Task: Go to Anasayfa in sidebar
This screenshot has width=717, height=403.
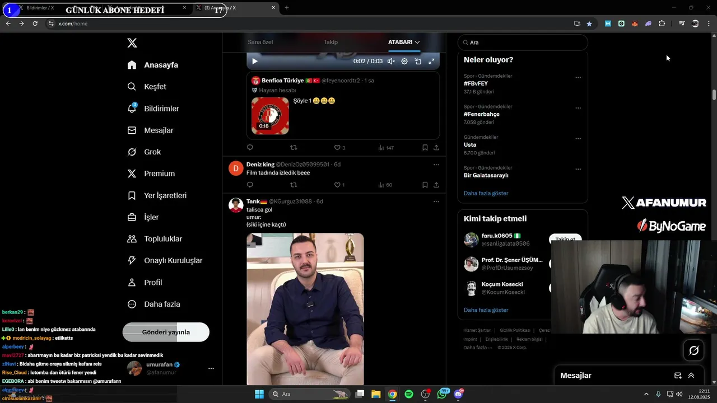Action: click(153, 65)
